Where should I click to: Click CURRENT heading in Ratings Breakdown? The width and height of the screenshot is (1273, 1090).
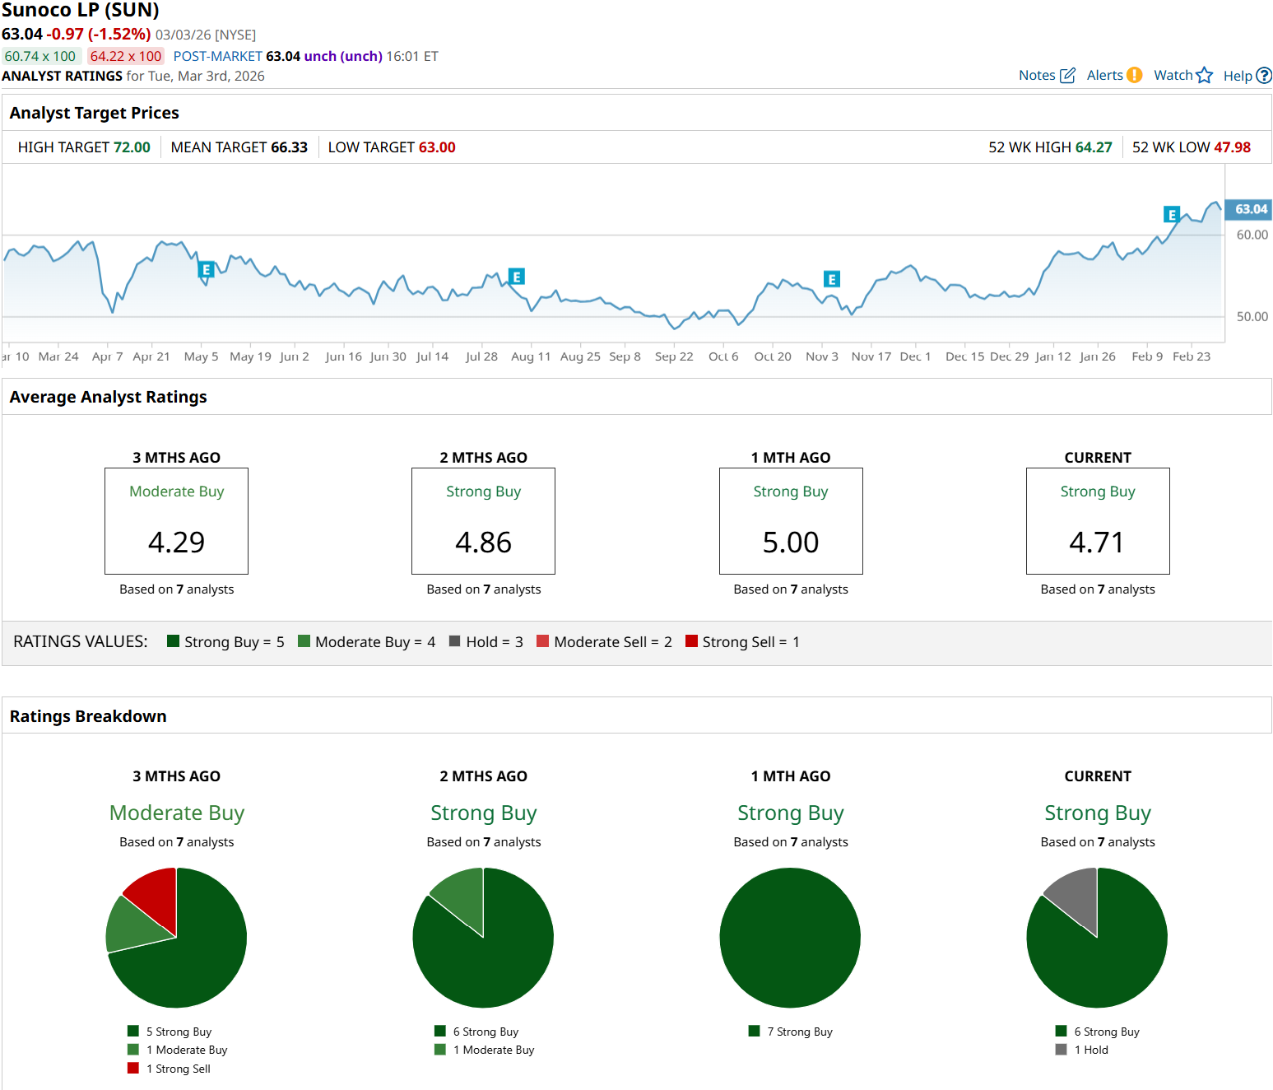click(x=1098, y=776)
